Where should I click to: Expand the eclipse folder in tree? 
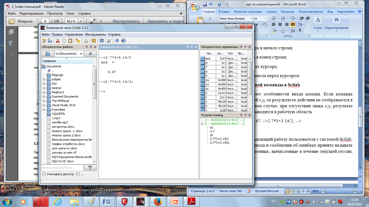pyautogui.click(x=44, y=80)
